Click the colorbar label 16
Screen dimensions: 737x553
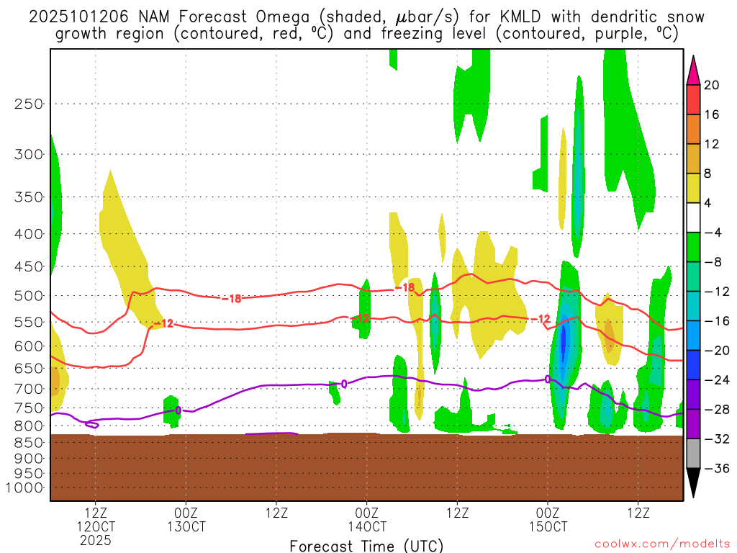[x=712, y=114]
